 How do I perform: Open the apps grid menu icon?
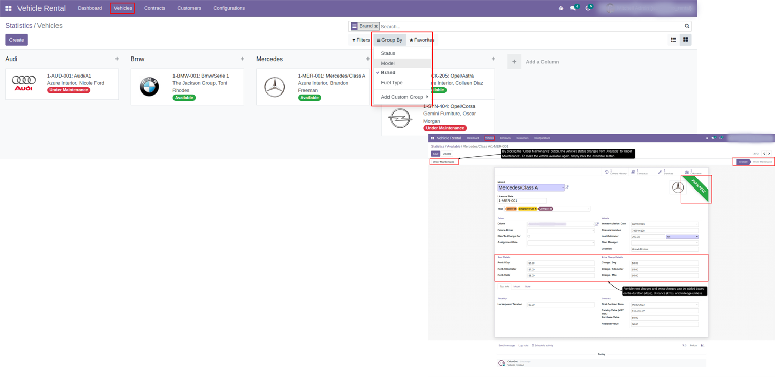8,8
